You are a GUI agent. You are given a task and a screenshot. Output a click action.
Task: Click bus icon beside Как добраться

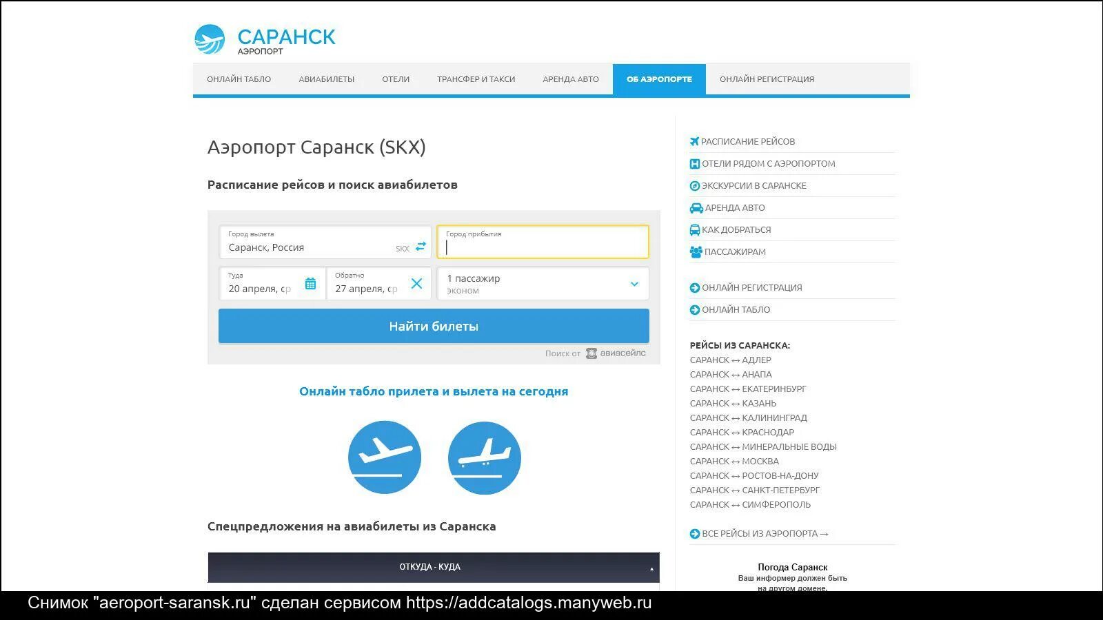coord(695,230)
